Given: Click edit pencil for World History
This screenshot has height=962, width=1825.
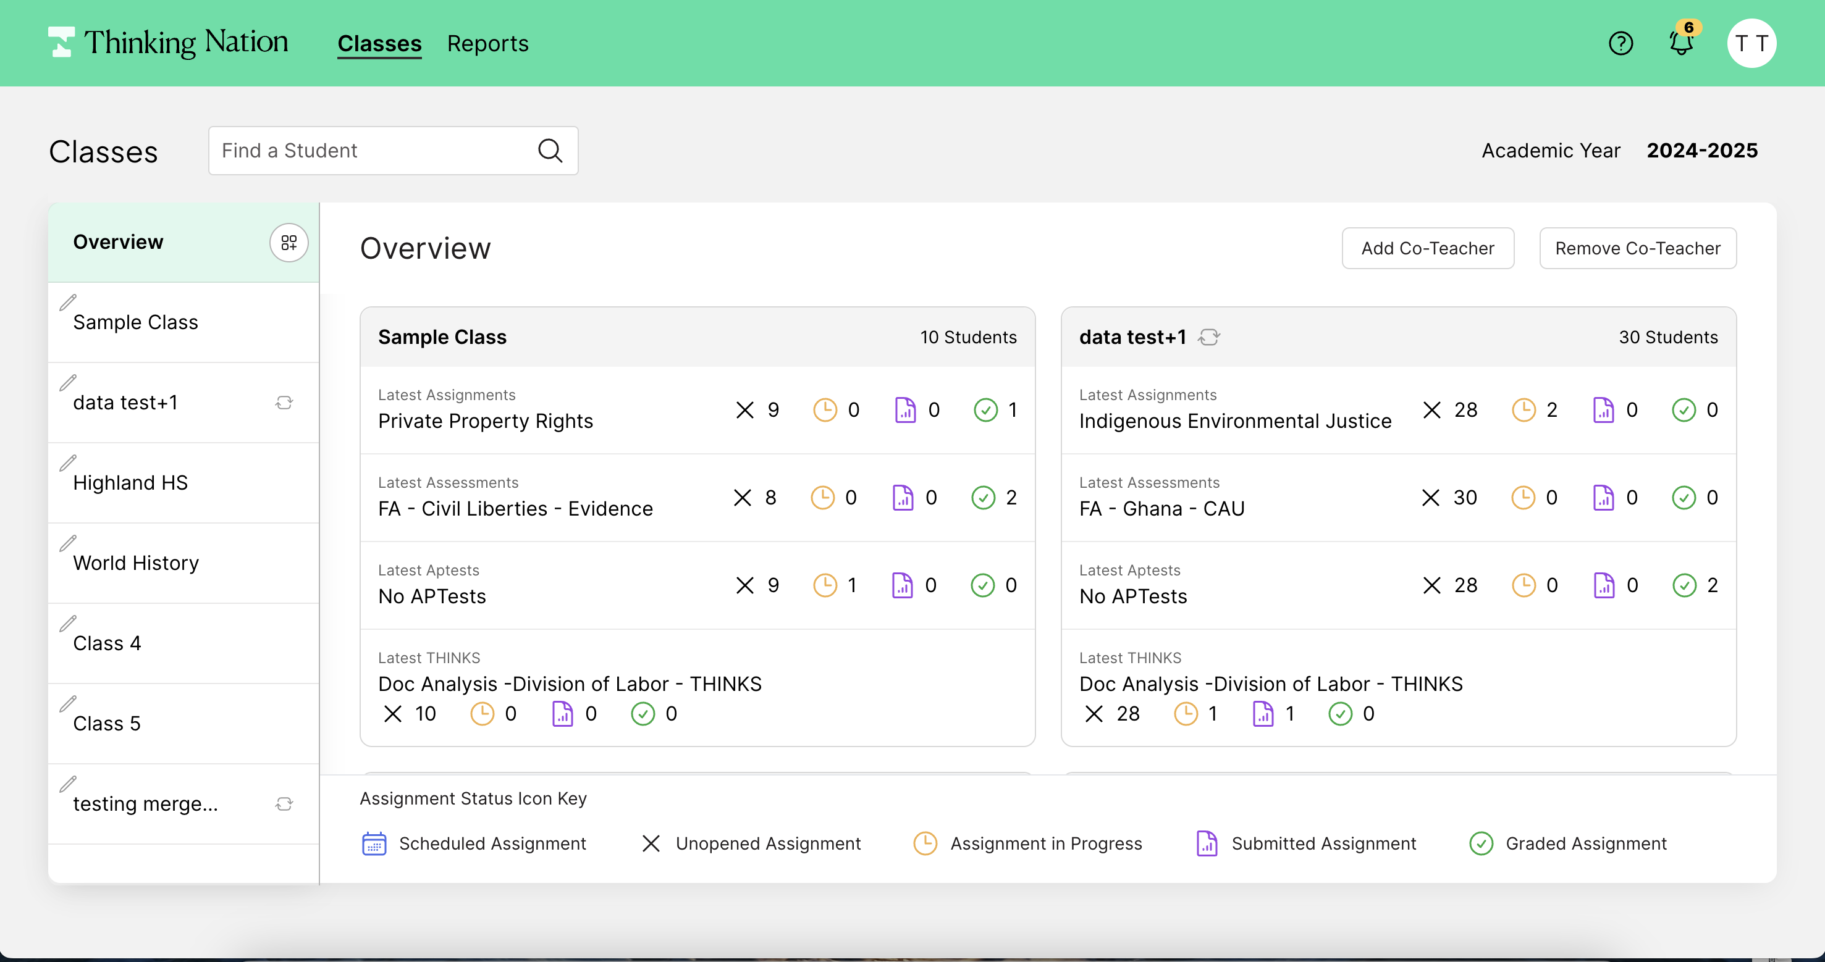Looking at the screenshot, I should (68, 543).
